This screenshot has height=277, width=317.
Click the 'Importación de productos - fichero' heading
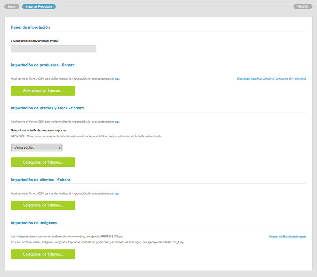43,65
